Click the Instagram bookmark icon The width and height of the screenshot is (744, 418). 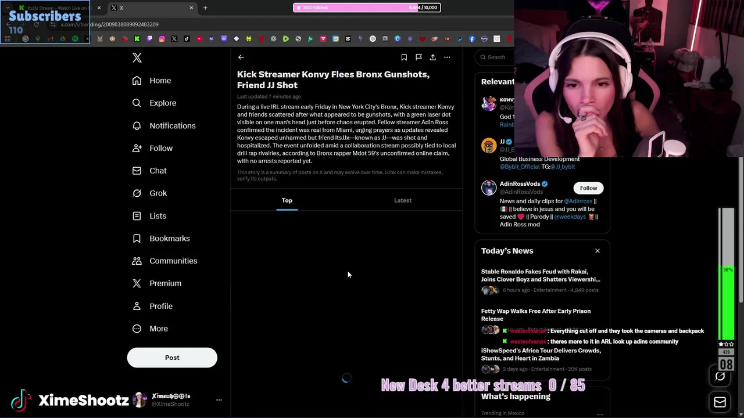point(162,39)
